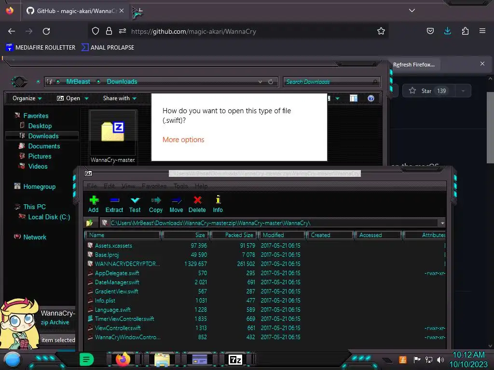Open the 7-Zip Edit menu
This screenshot has width=494, height=370.
pos(109,186)
